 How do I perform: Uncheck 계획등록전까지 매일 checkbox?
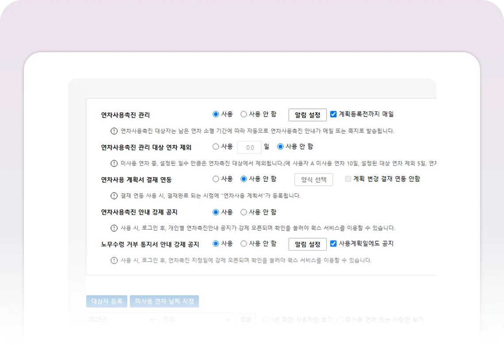pyautogui.click(x=333, y=114)
